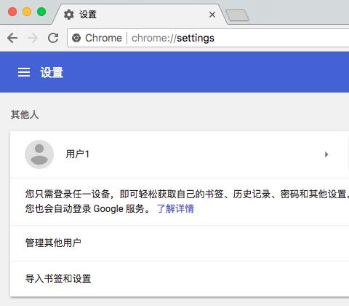
Task: Close the 设置 tab with its X
Action: [x=212, y=15]
